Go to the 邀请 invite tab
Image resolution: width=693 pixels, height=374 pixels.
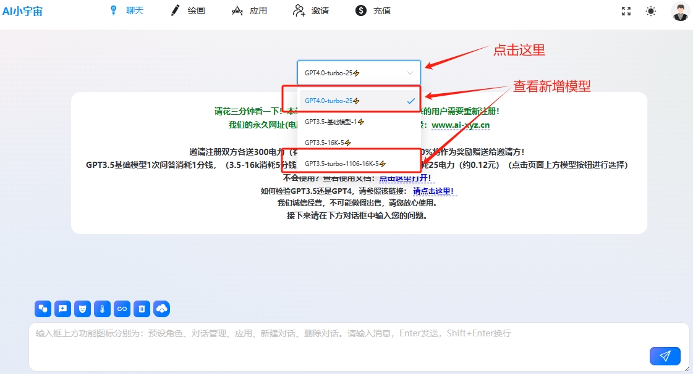(x=311, y=10)
